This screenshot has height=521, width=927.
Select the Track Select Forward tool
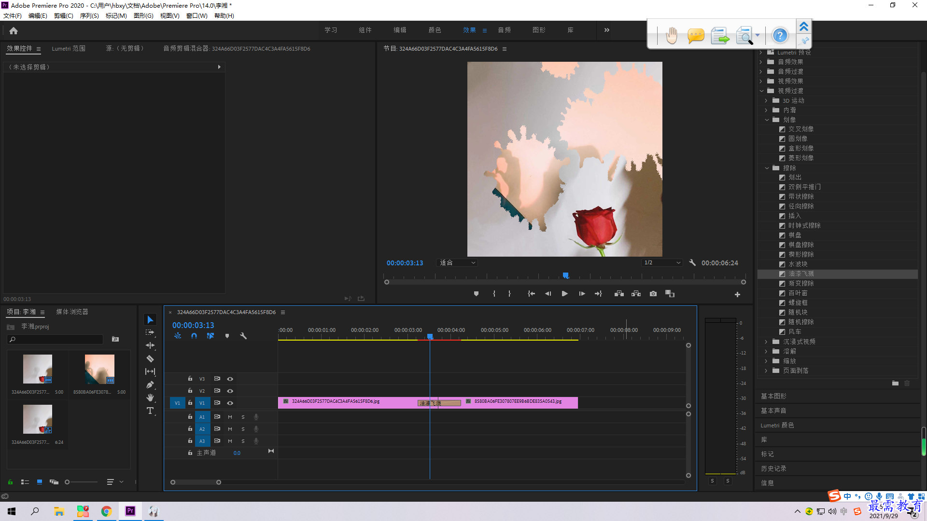point(150,332)
